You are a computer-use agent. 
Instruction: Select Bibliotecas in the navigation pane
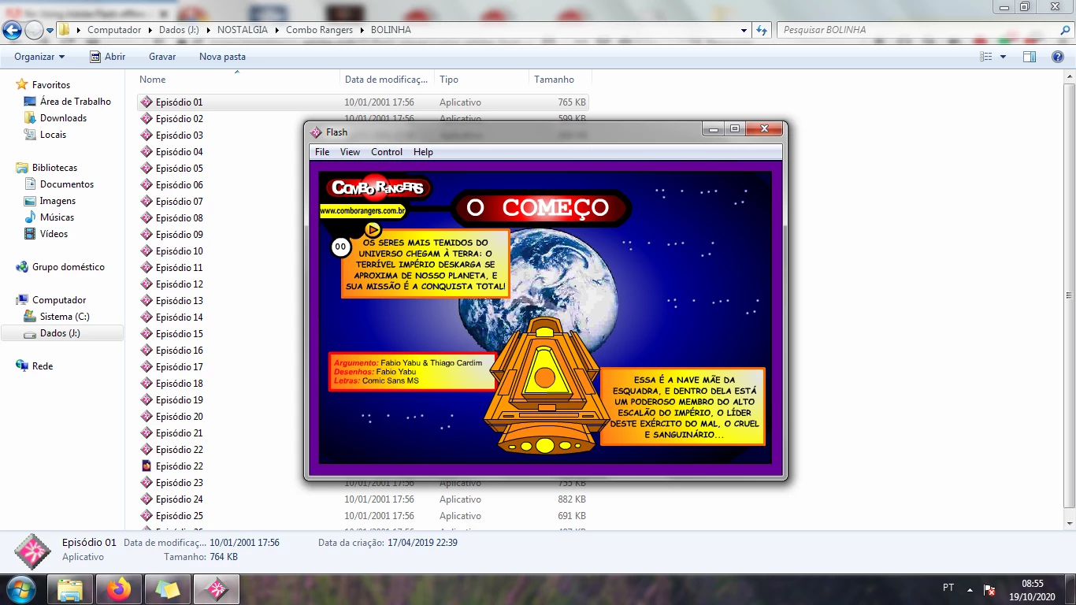pyautogui.click(x=55, y=168)
